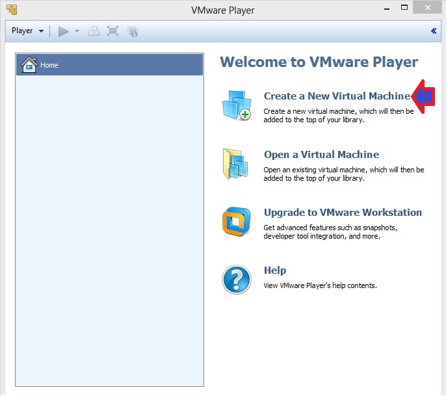Click Open a Virtual Machine heading
The width and height of the screenshot is (446, 396).
321,155
